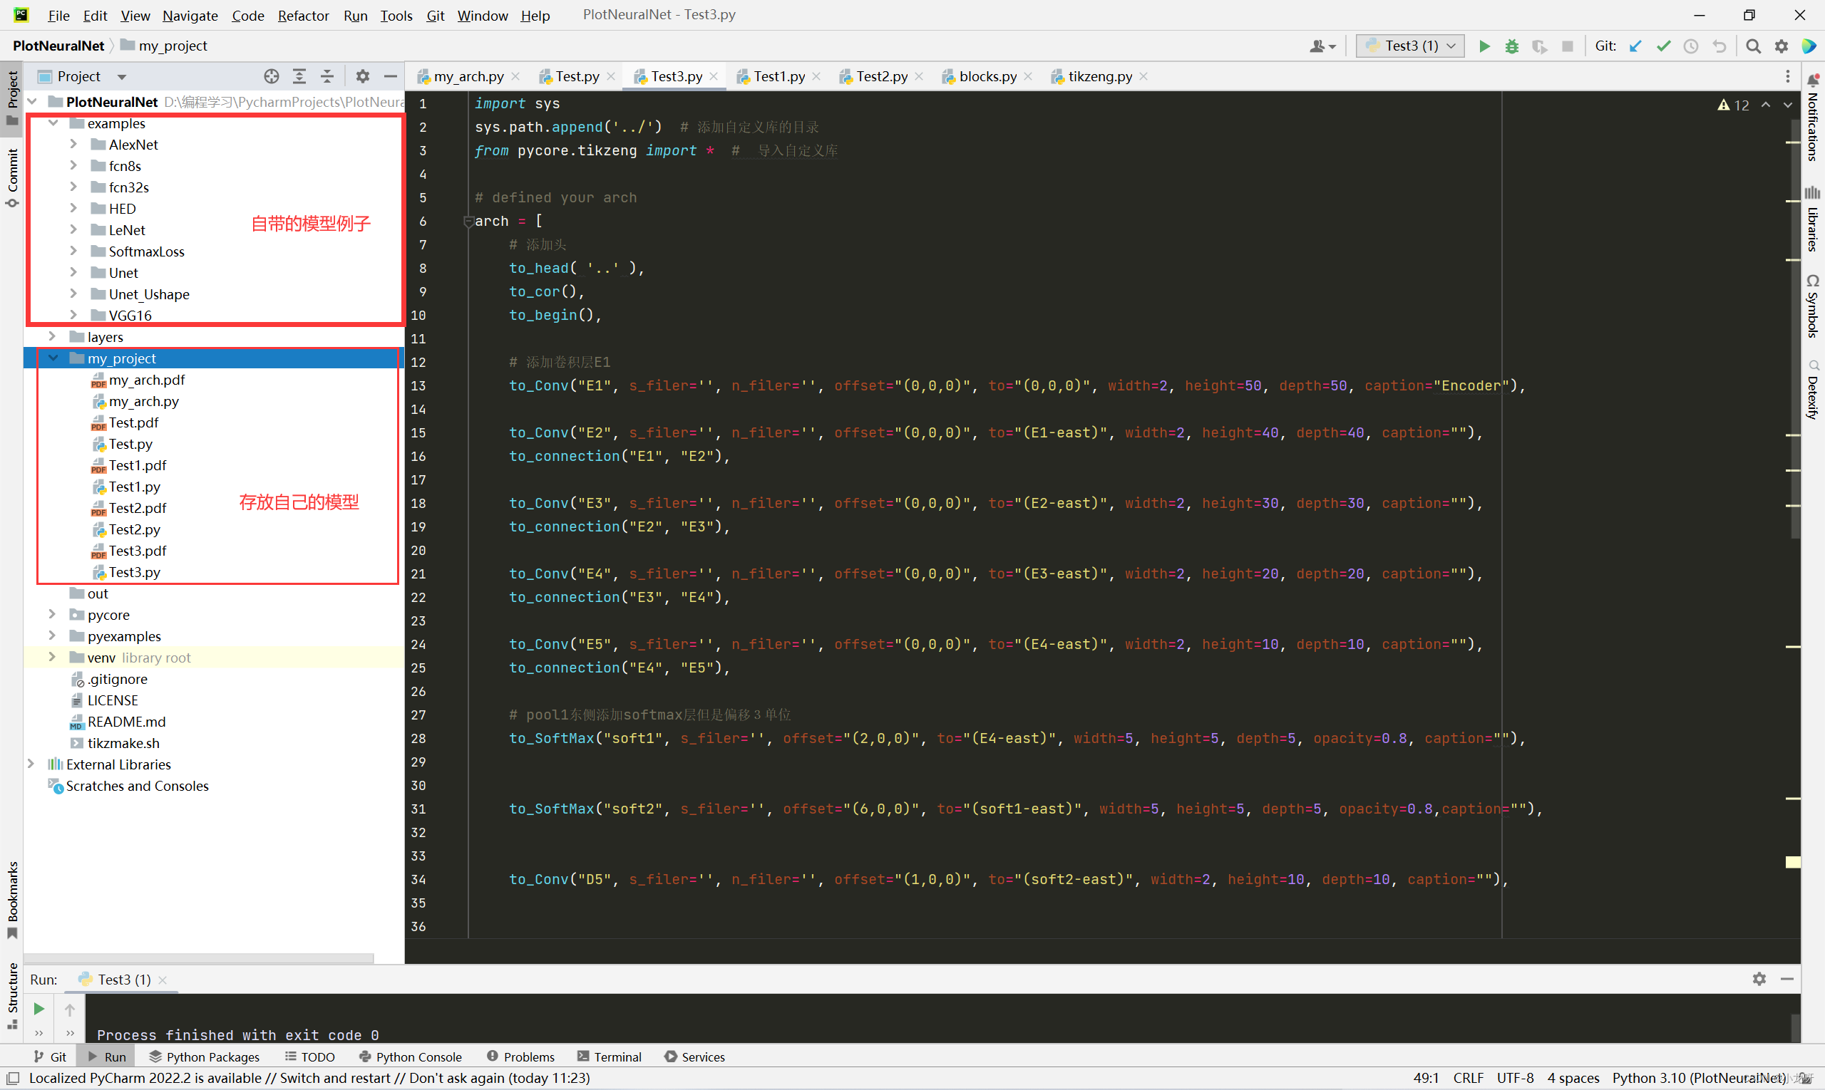This screenshot has width=1825, height=1090.
Task: Collapse all in Project panel
Action: coord(327,76)
